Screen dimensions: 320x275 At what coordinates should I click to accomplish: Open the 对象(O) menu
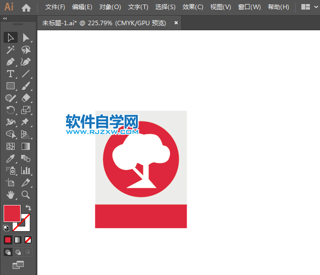point(110,7)
